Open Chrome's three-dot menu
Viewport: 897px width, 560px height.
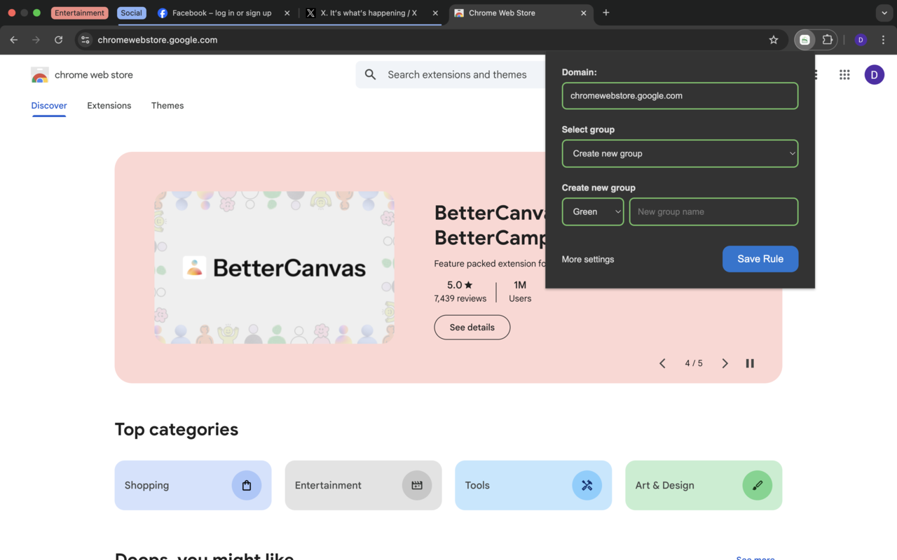[x=884, y=40]
